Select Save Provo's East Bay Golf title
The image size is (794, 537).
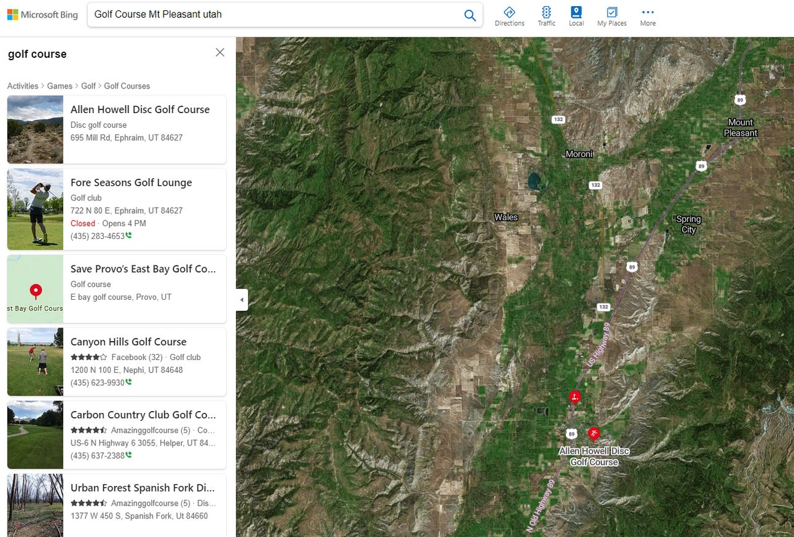point(143,268)
